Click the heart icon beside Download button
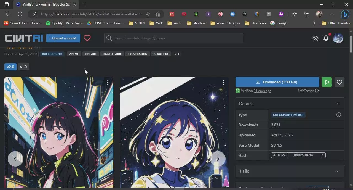This screenshot has width=353, height=190. pos(339,82)
